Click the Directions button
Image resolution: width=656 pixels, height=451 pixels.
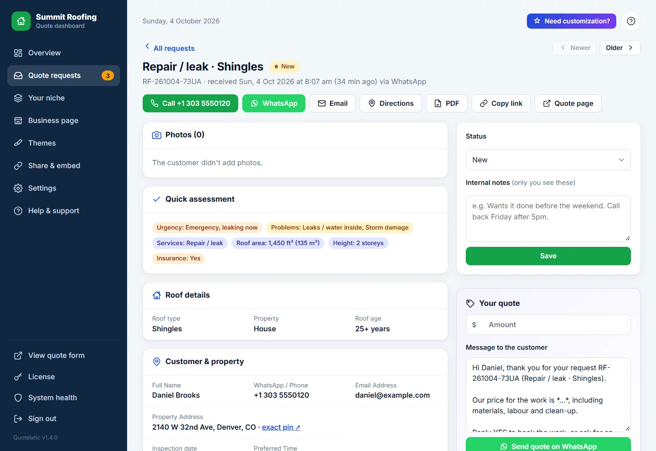point(391,103)
